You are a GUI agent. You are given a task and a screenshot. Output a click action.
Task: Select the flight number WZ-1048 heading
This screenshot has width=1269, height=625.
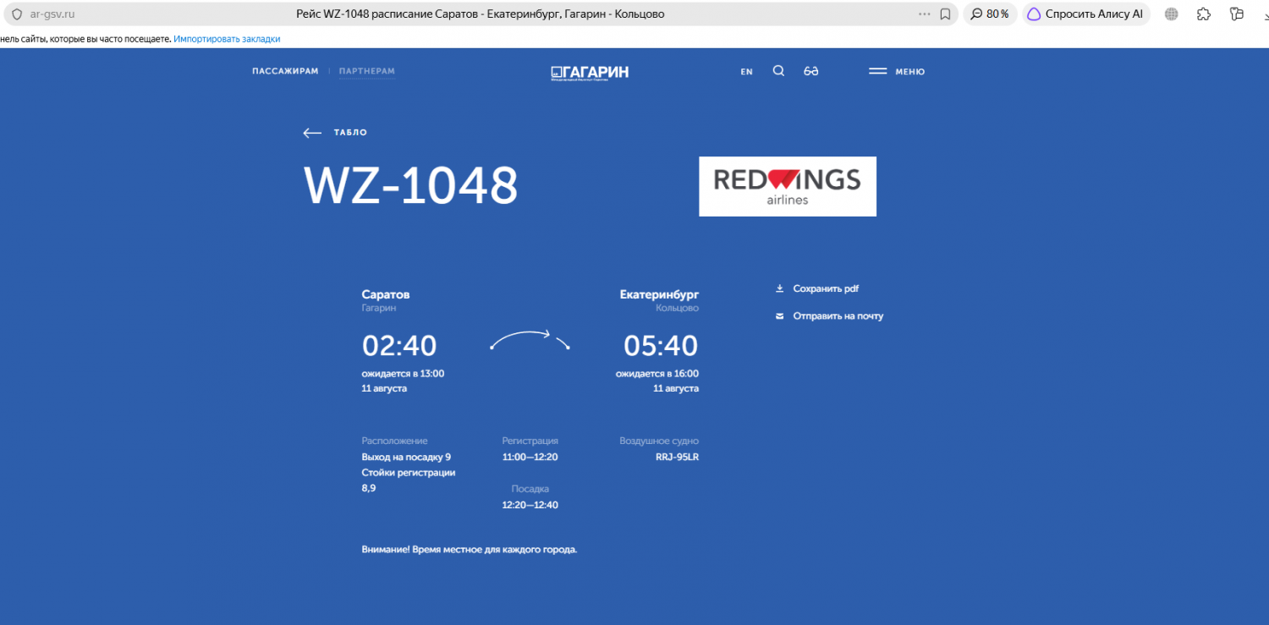coord(410,186)
